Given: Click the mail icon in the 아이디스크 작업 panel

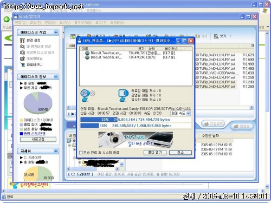Looking at the screenshot, I should [22, 58].
